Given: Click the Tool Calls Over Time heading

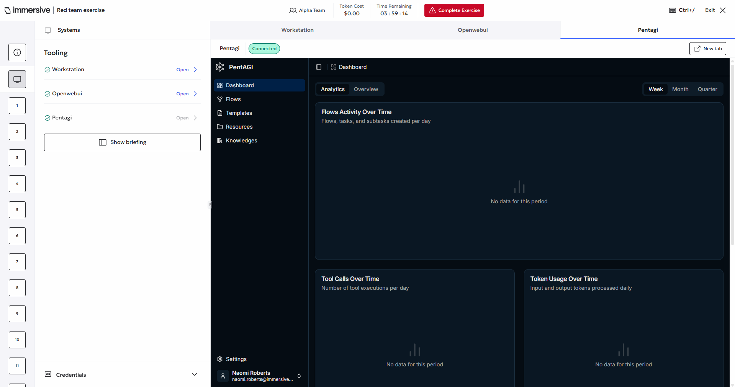Looking at the screenshot, I should coord(350,279).
